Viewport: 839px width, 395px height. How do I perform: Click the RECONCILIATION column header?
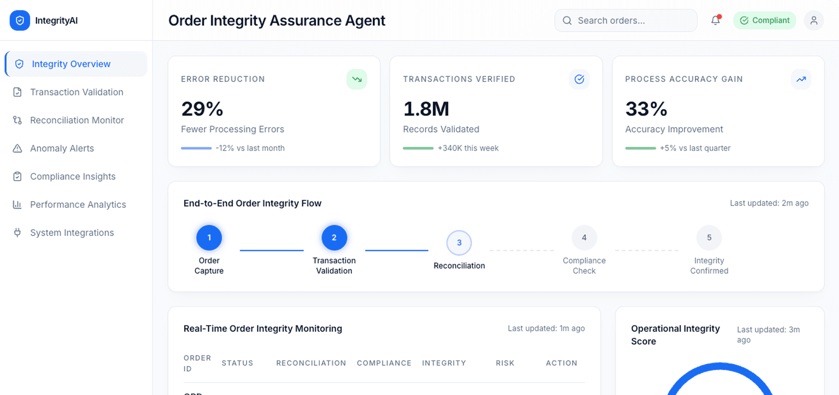311,363
